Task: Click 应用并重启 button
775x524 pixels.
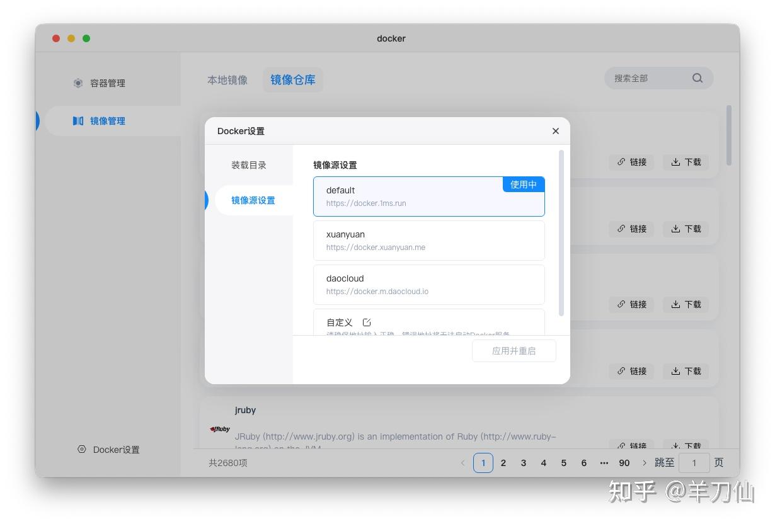Action: tap(514, 351)
